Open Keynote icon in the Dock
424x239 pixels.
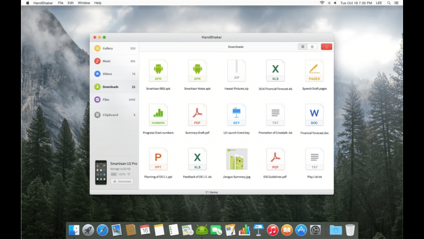(258, 230)
